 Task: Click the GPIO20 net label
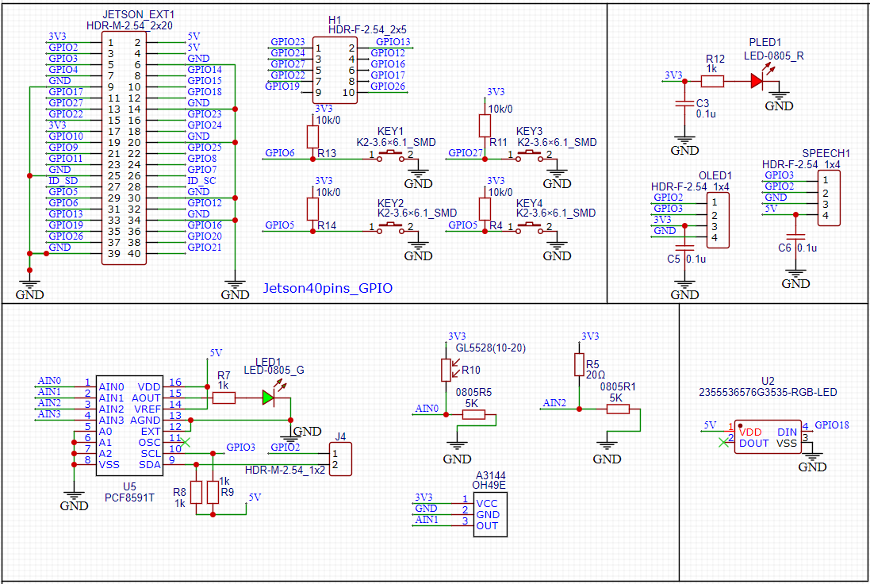(x=204, y=236)
